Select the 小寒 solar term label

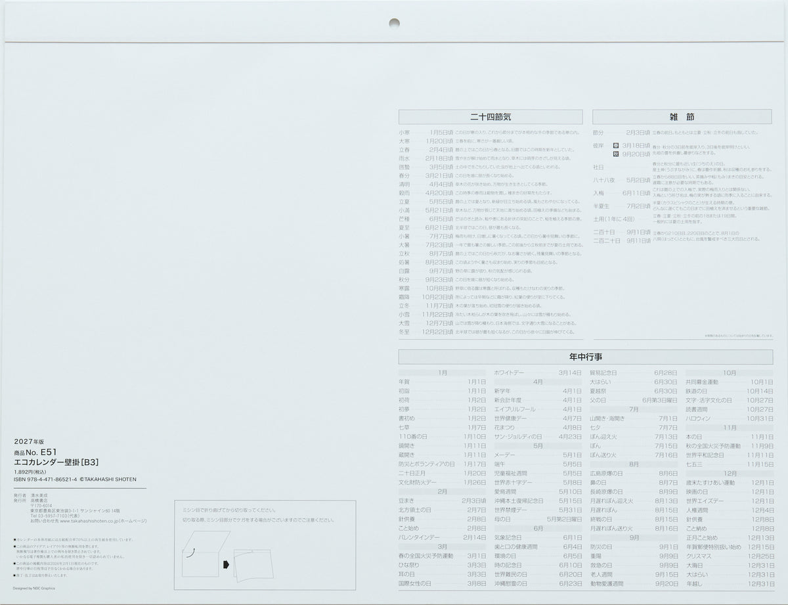(x=405, y=131)
